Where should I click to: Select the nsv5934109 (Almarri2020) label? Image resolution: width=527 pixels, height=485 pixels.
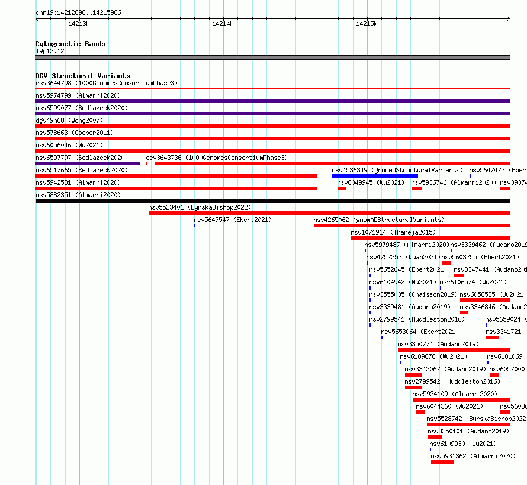(x=455, y=394)
